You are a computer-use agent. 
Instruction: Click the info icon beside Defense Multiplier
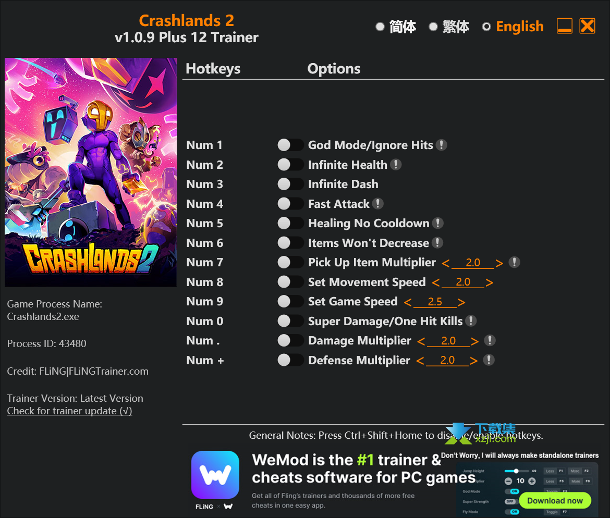[x=489, y=360]
